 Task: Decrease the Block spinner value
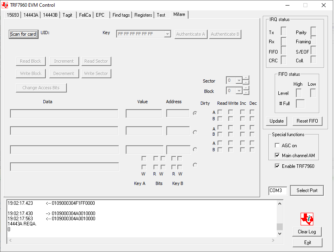tap(246, 92)
